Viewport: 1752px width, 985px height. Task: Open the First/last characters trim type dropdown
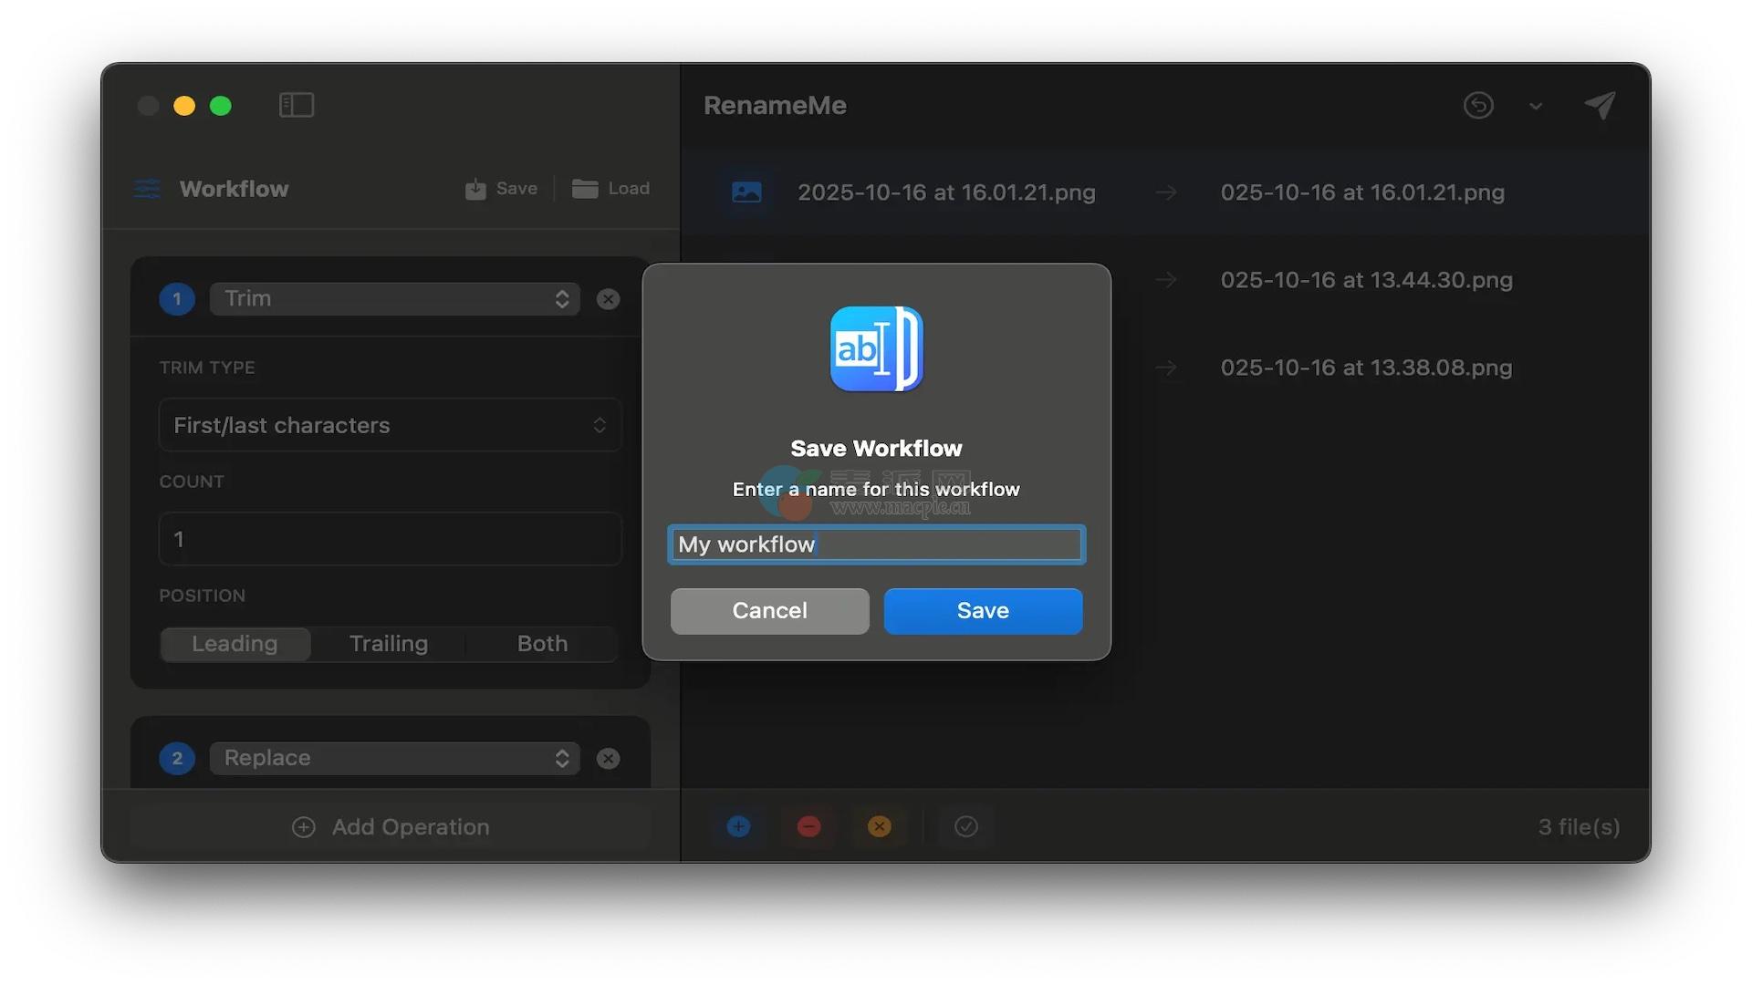tap(390, 425)
